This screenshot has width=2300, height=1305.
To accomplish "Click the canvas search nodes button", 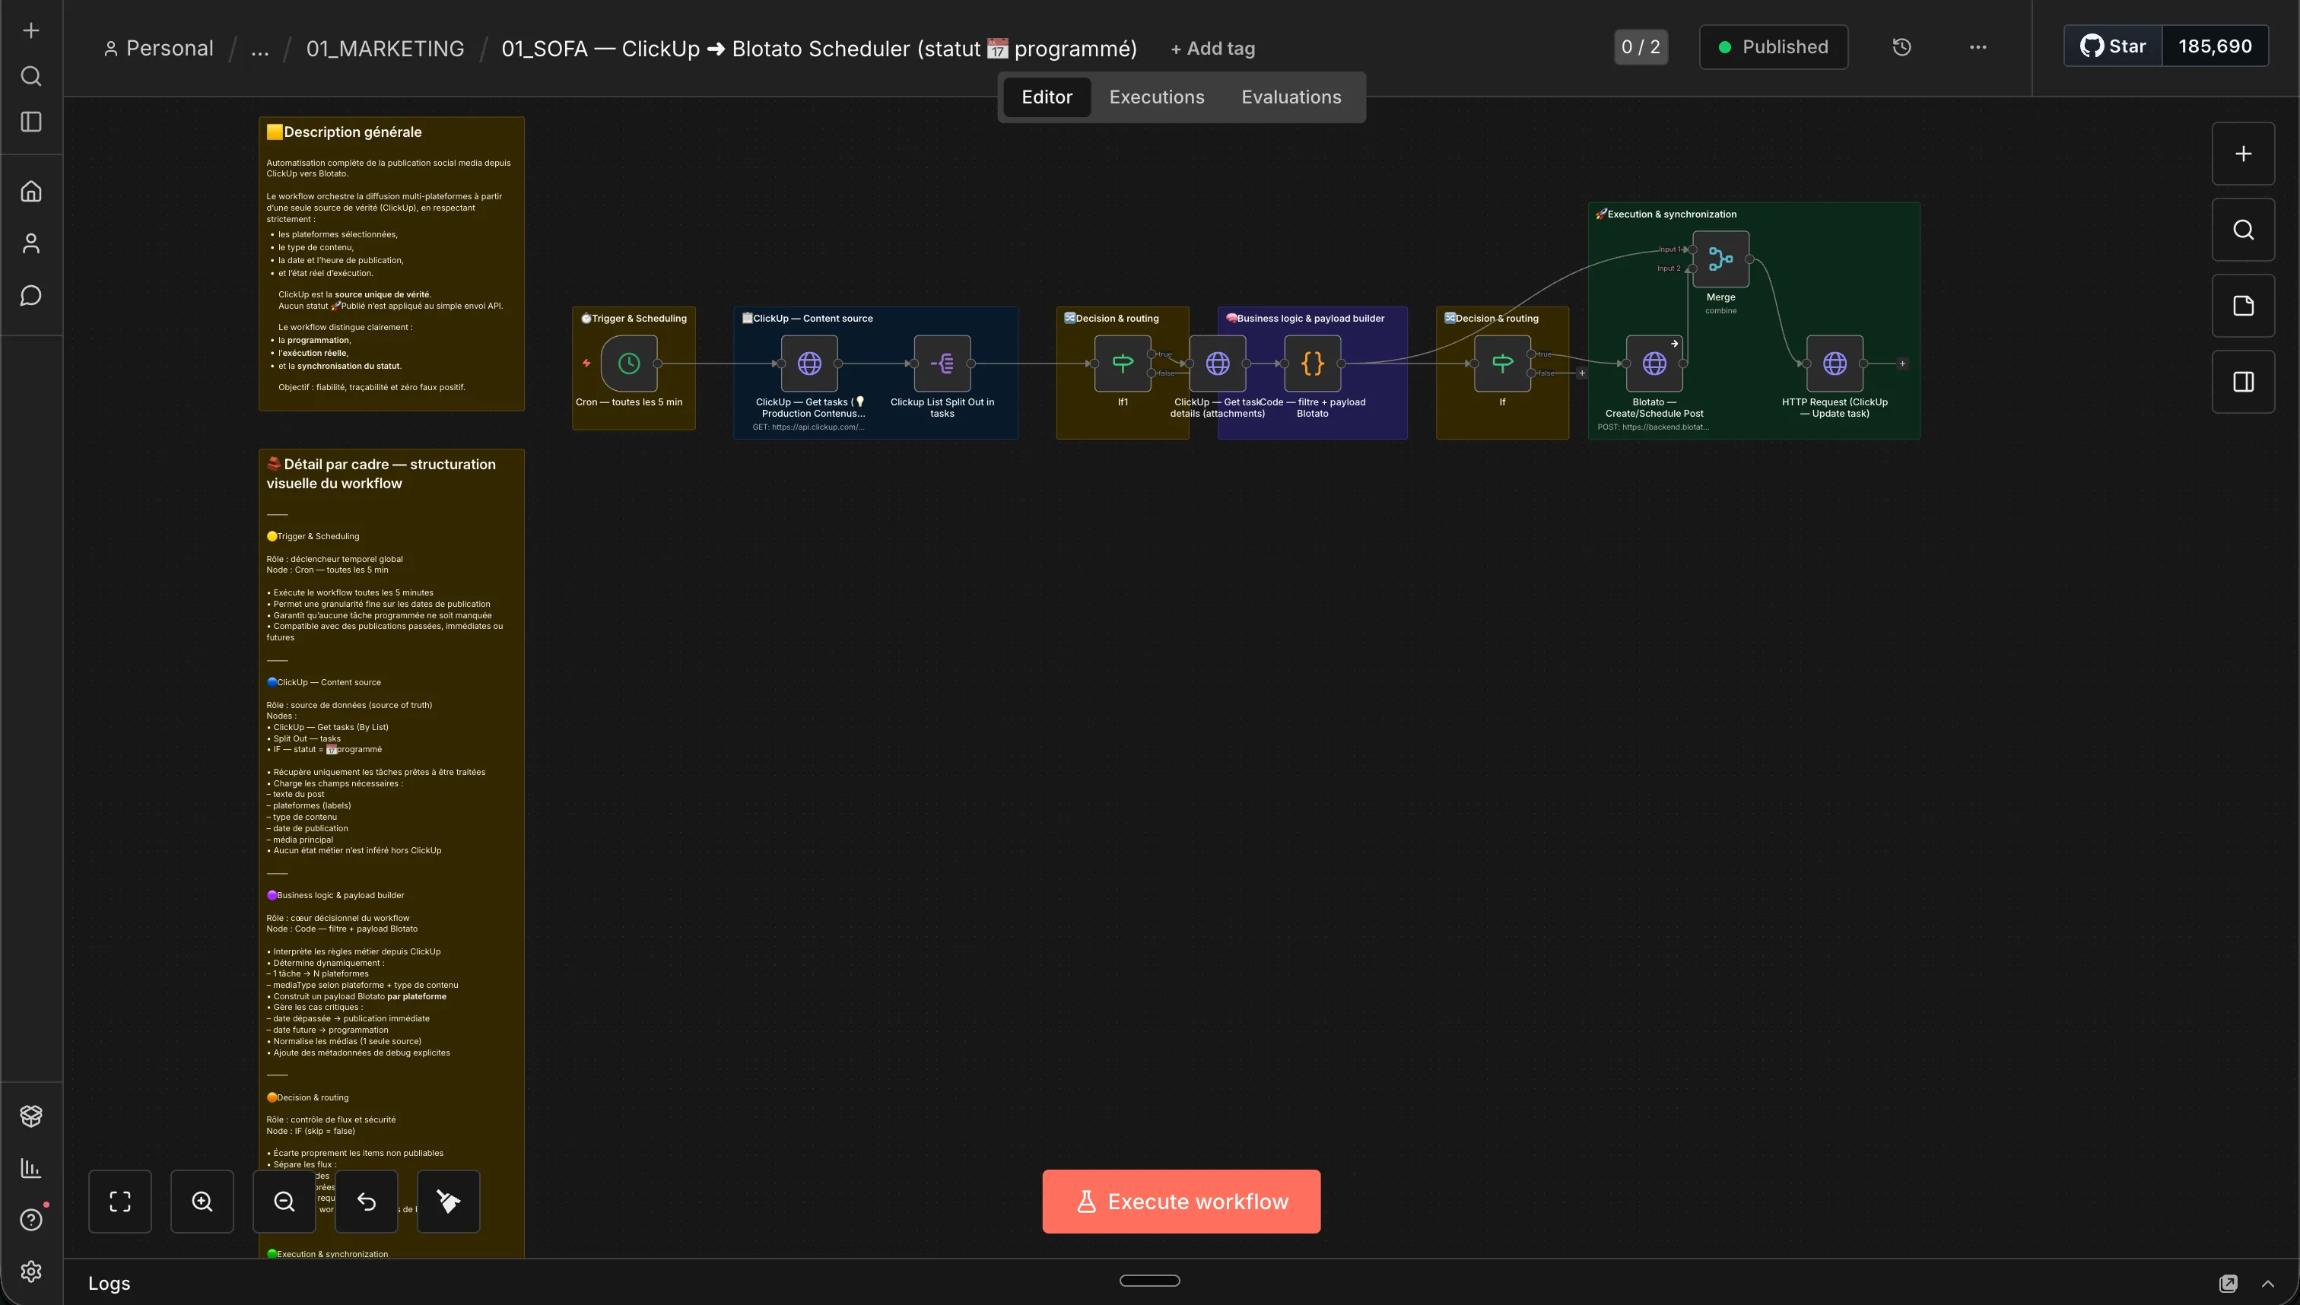I will coord(2244,230).
